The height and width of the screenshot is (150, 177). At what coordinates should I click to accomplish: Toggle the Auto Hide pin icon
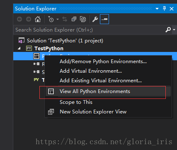(164, 9)
